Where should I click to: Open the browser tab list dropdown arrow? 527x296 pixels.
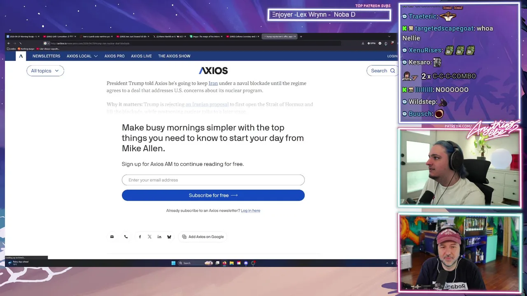[389, 37]
